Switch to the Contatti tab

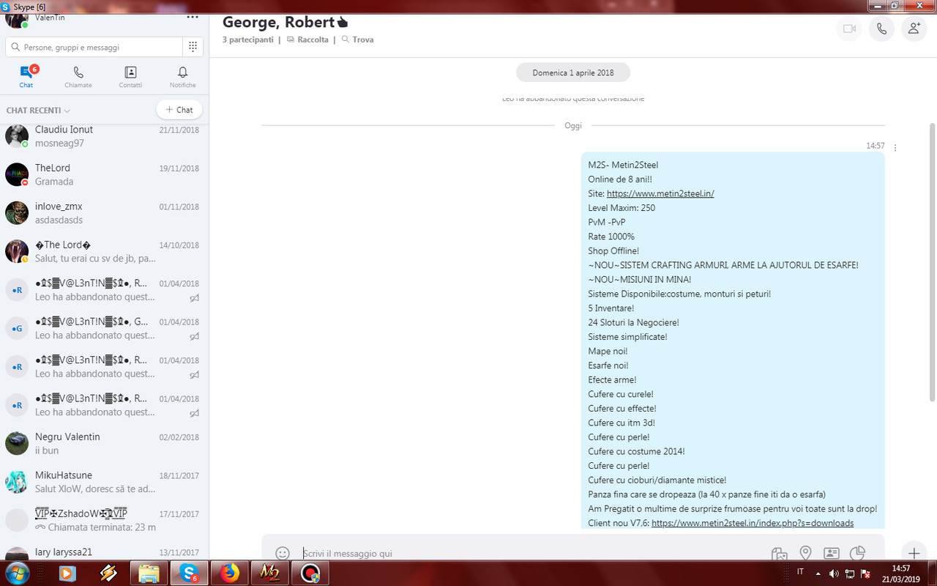pyautogui.click(x=130, y=76)
